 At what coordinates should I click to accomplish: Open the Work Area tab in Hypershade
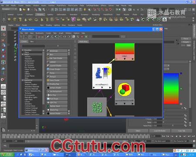[x=83, y=41]
